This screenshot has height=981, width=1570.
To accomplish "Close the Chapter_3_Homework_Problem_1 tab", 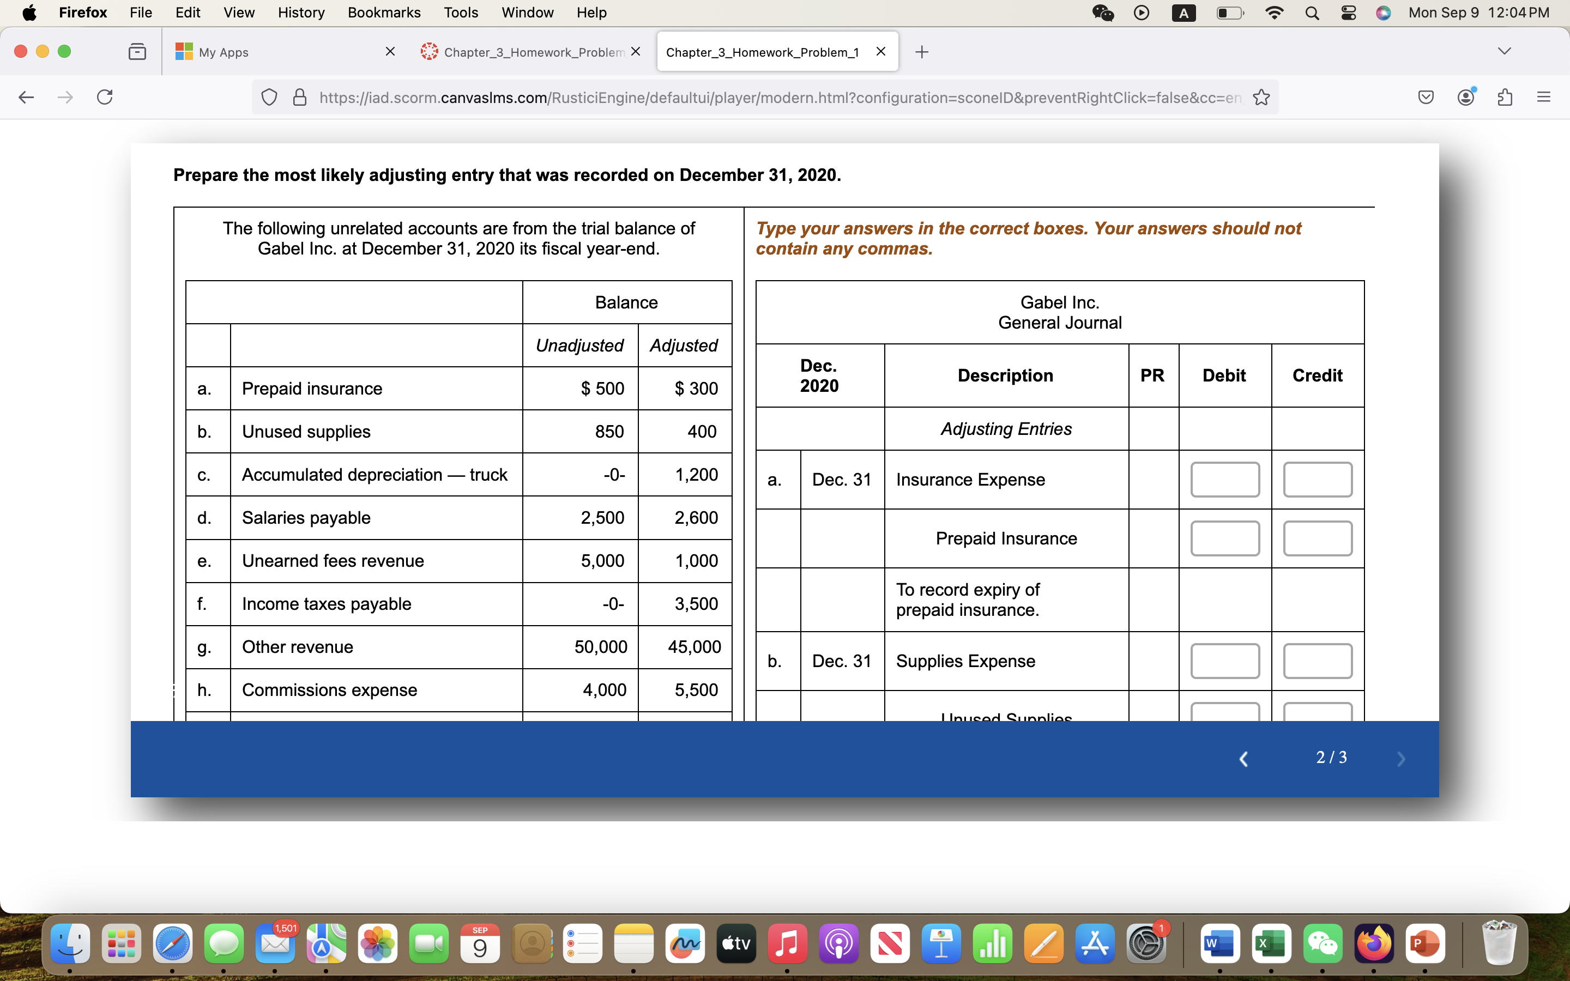I will point(880,52).
